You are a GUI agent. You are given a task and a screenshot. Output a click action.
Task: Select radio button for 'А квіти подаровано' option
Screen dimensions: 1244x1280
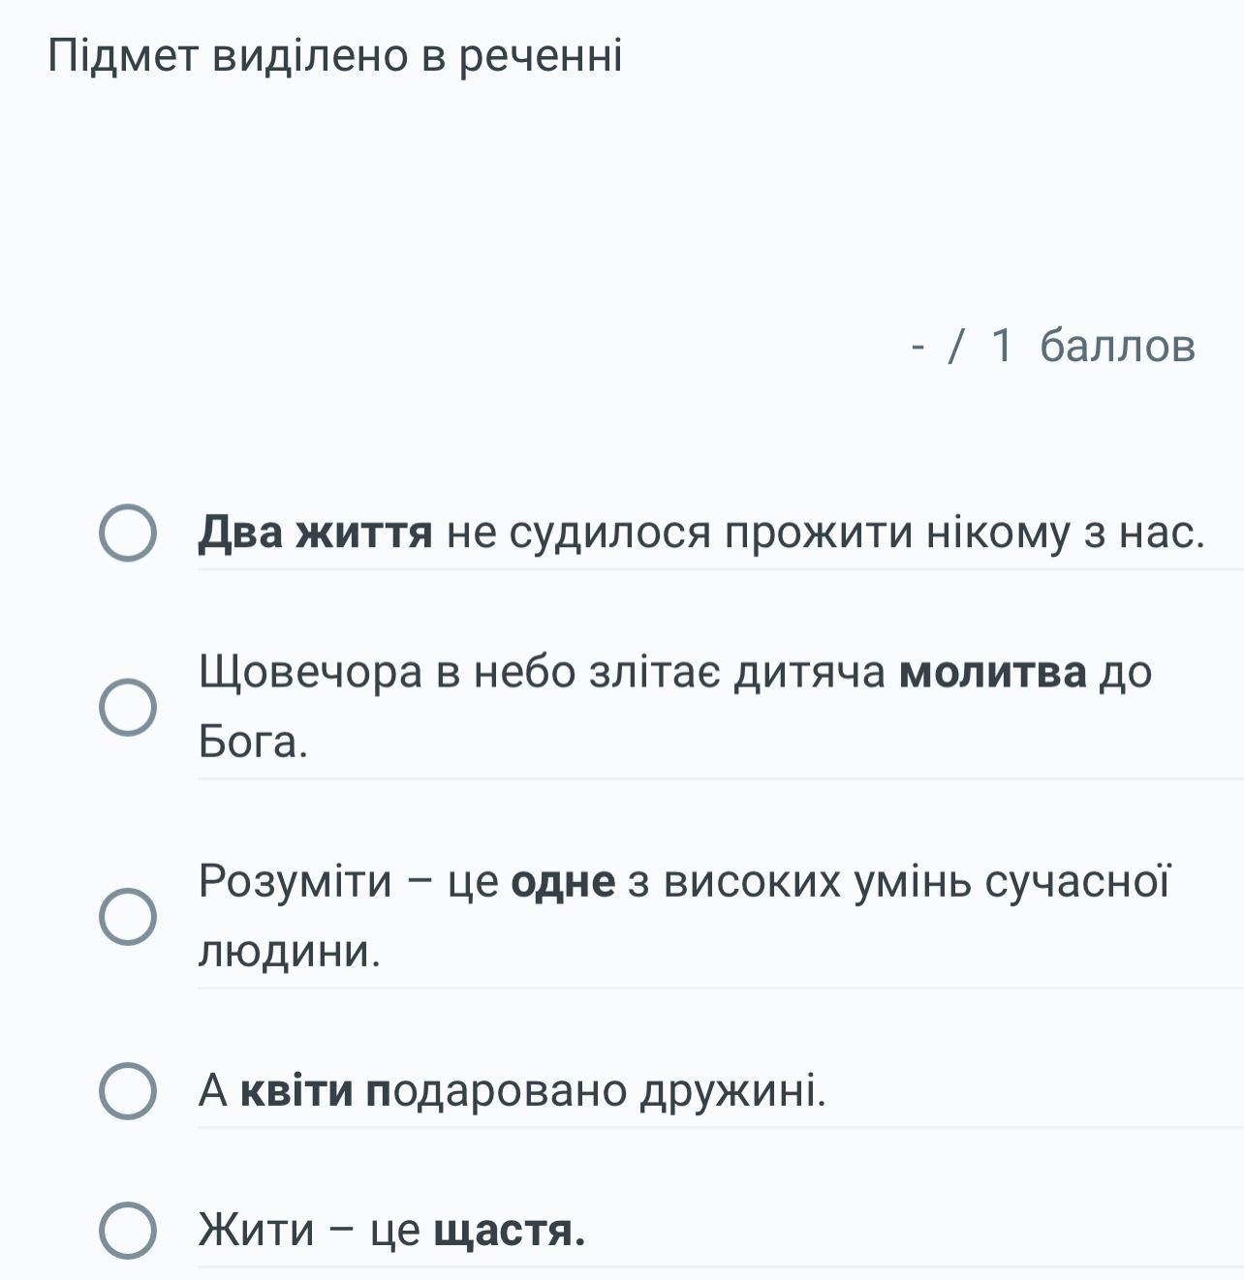tap(127, 1091)
